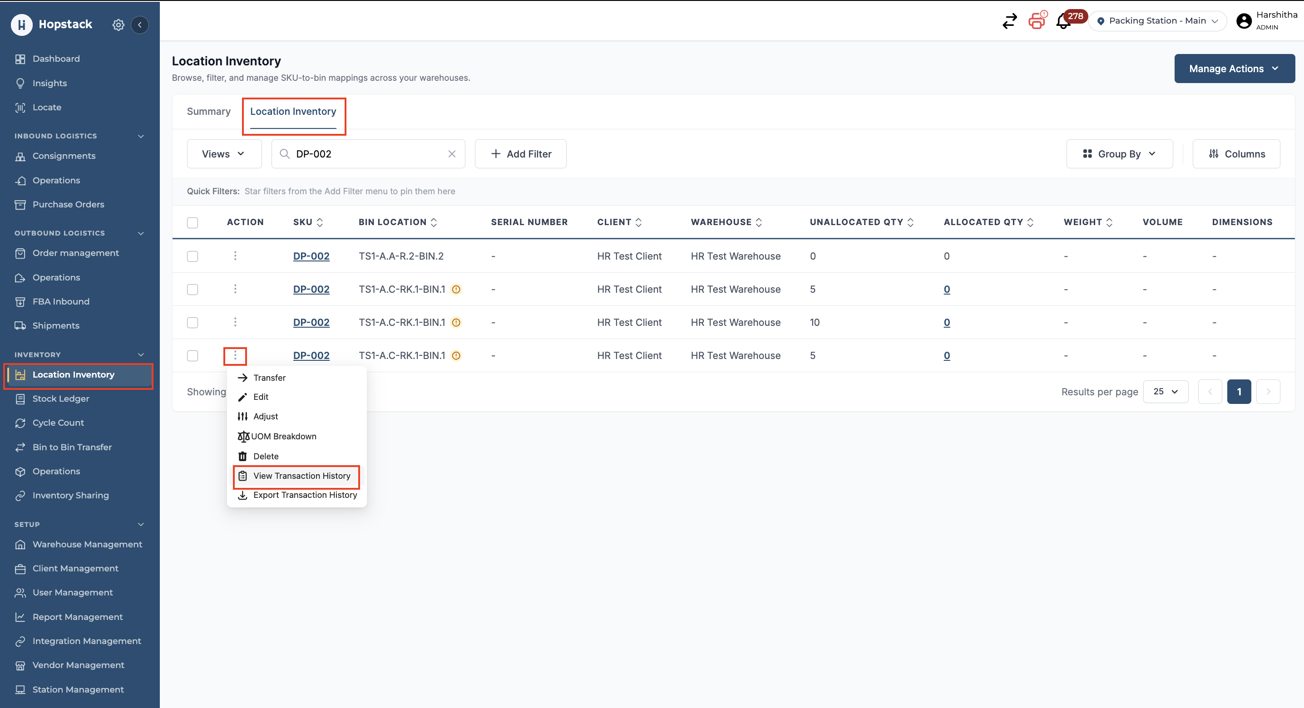Collapse the sidebar with the arrow button

pos(140,25)
